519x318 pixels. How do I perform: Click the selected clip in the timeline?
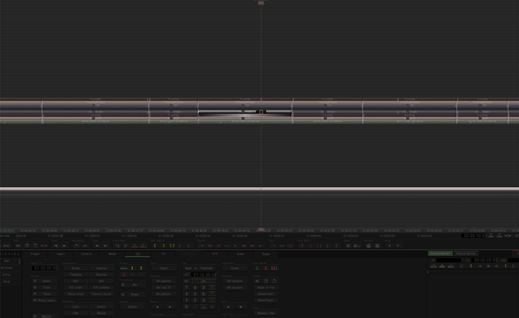tap(245, 112)
